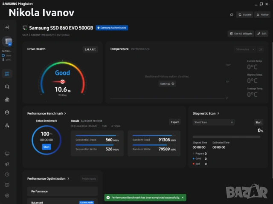Open the drive search icon in sidebar
The image size is (273, 204).
[7, 86]
